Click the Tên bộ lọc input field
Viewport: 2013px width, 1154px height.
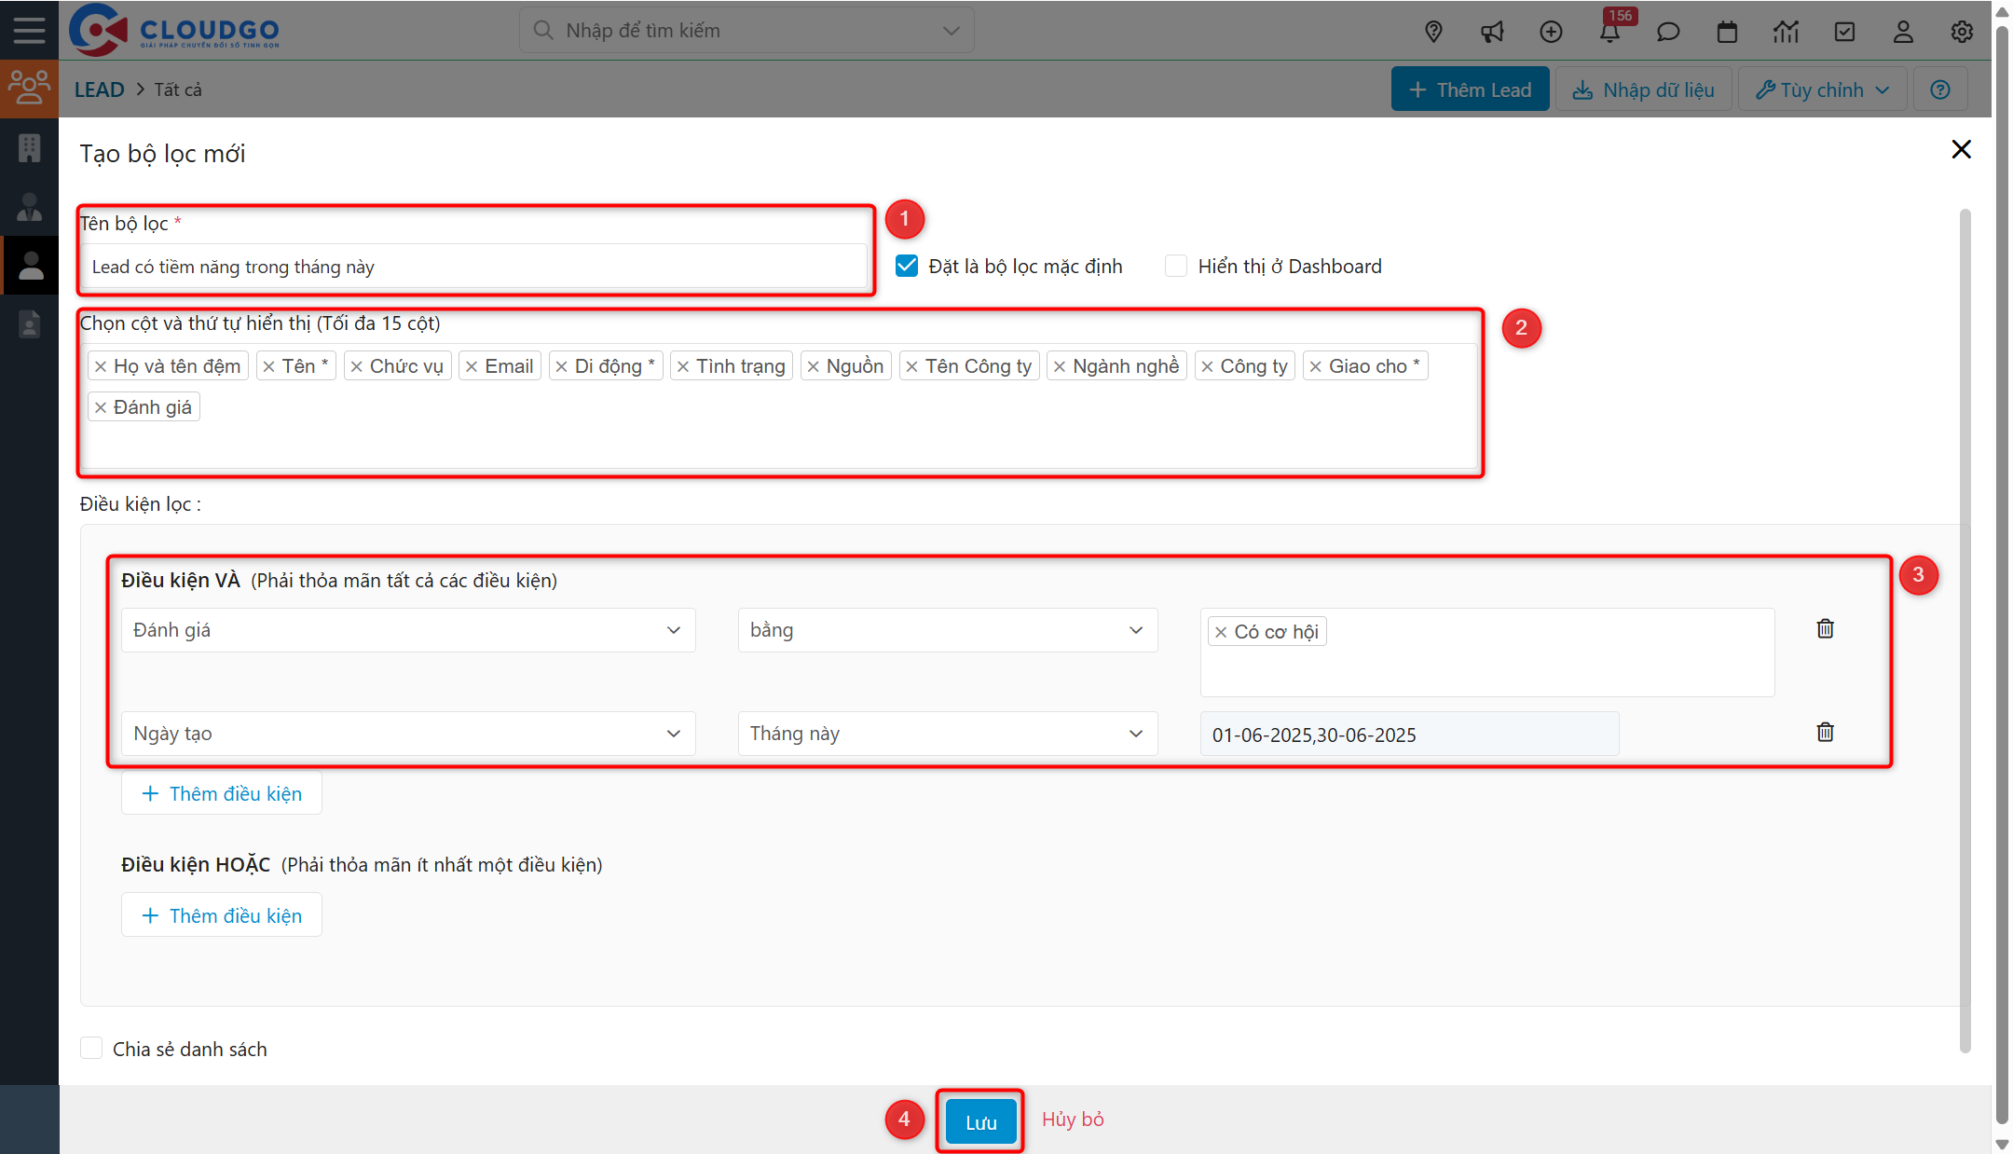tap(473, 268)
